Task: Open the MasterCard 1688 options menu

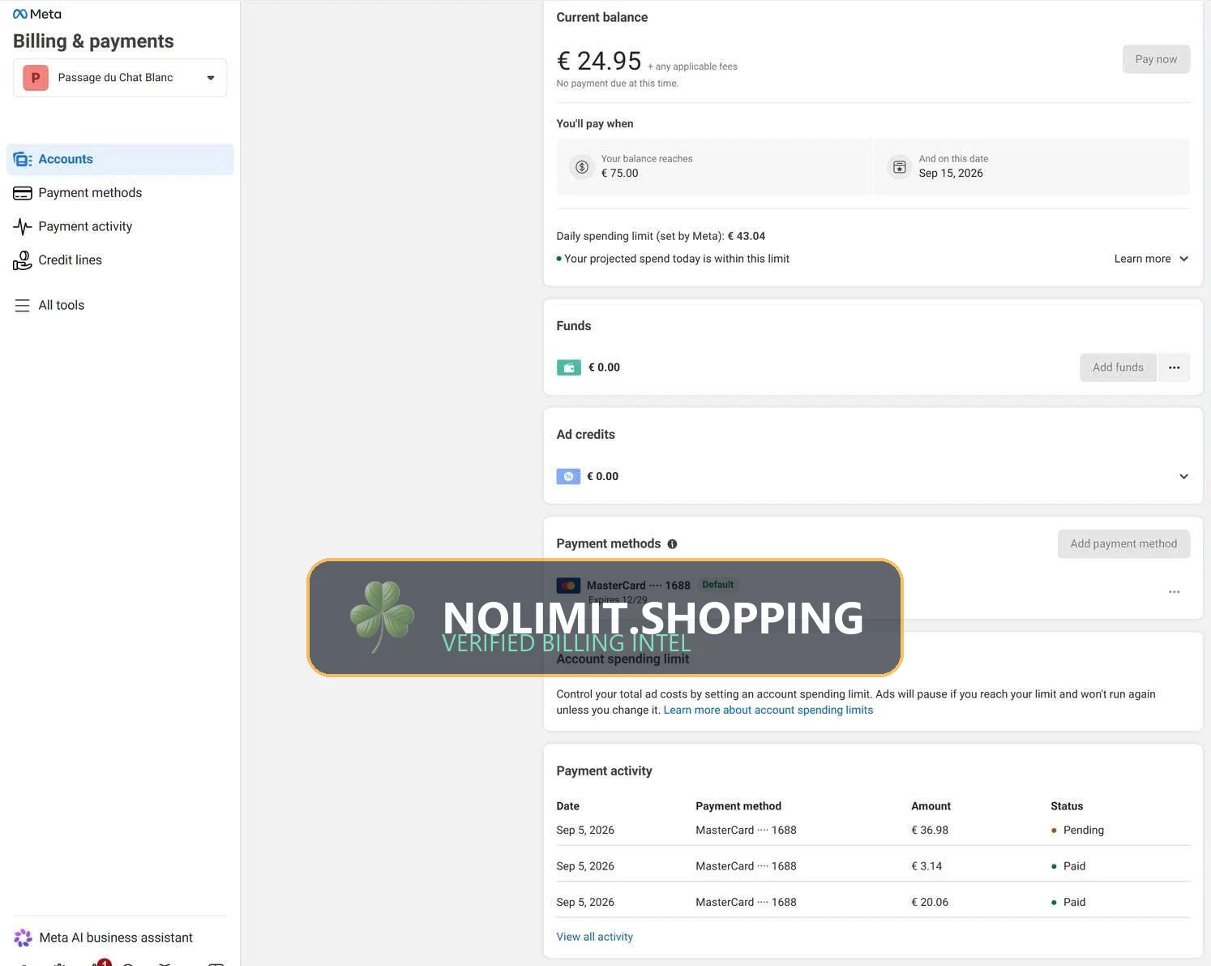Action: pos(1174,592)
